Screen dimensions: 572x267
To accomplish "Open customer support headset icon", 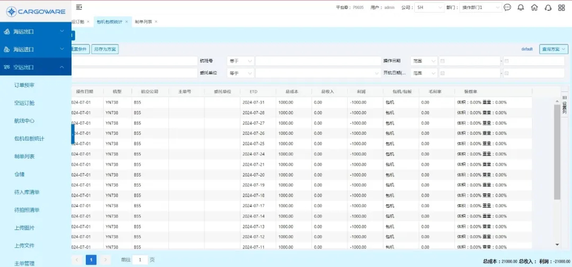I will point(548,7).
